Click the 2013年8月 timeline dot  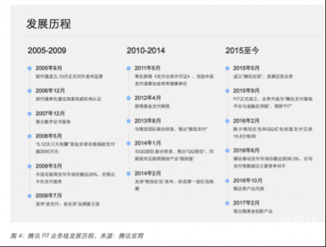pos(128,121)
